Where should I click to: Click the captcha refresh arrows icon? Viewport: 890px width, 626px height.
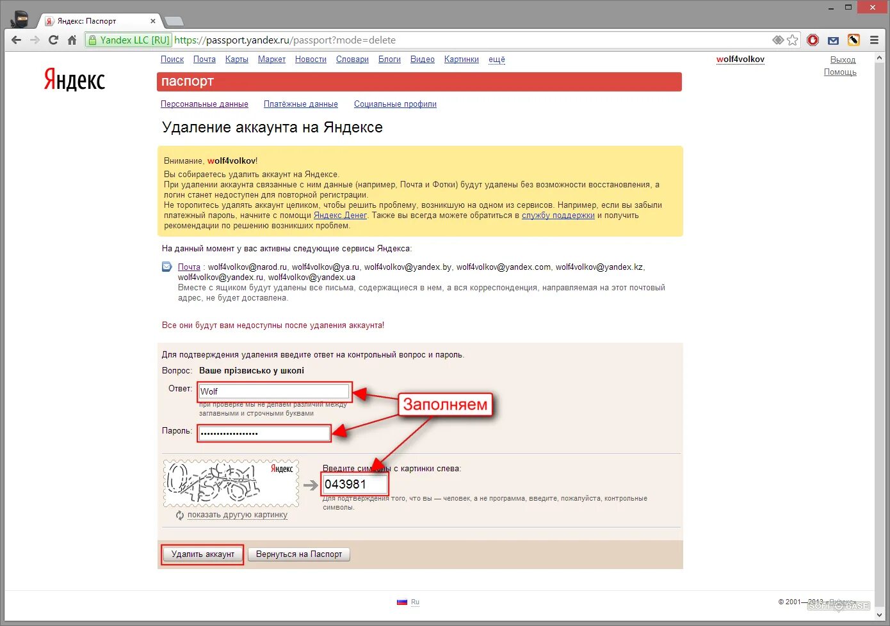[180, 515]
